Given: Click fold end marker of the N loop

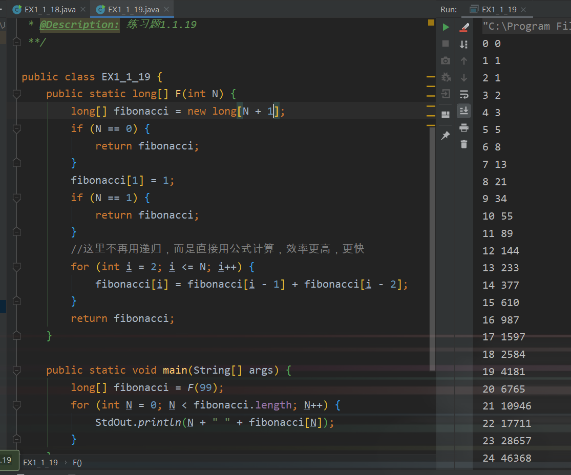Looking at the screenshot, I should pos(16,439).
